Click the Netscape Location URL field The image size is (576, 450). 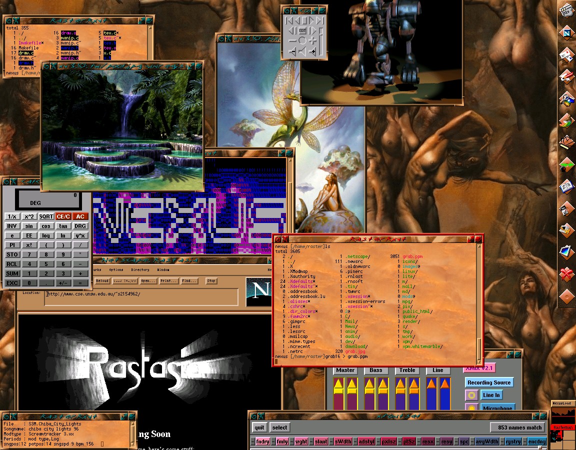(141, 297)
